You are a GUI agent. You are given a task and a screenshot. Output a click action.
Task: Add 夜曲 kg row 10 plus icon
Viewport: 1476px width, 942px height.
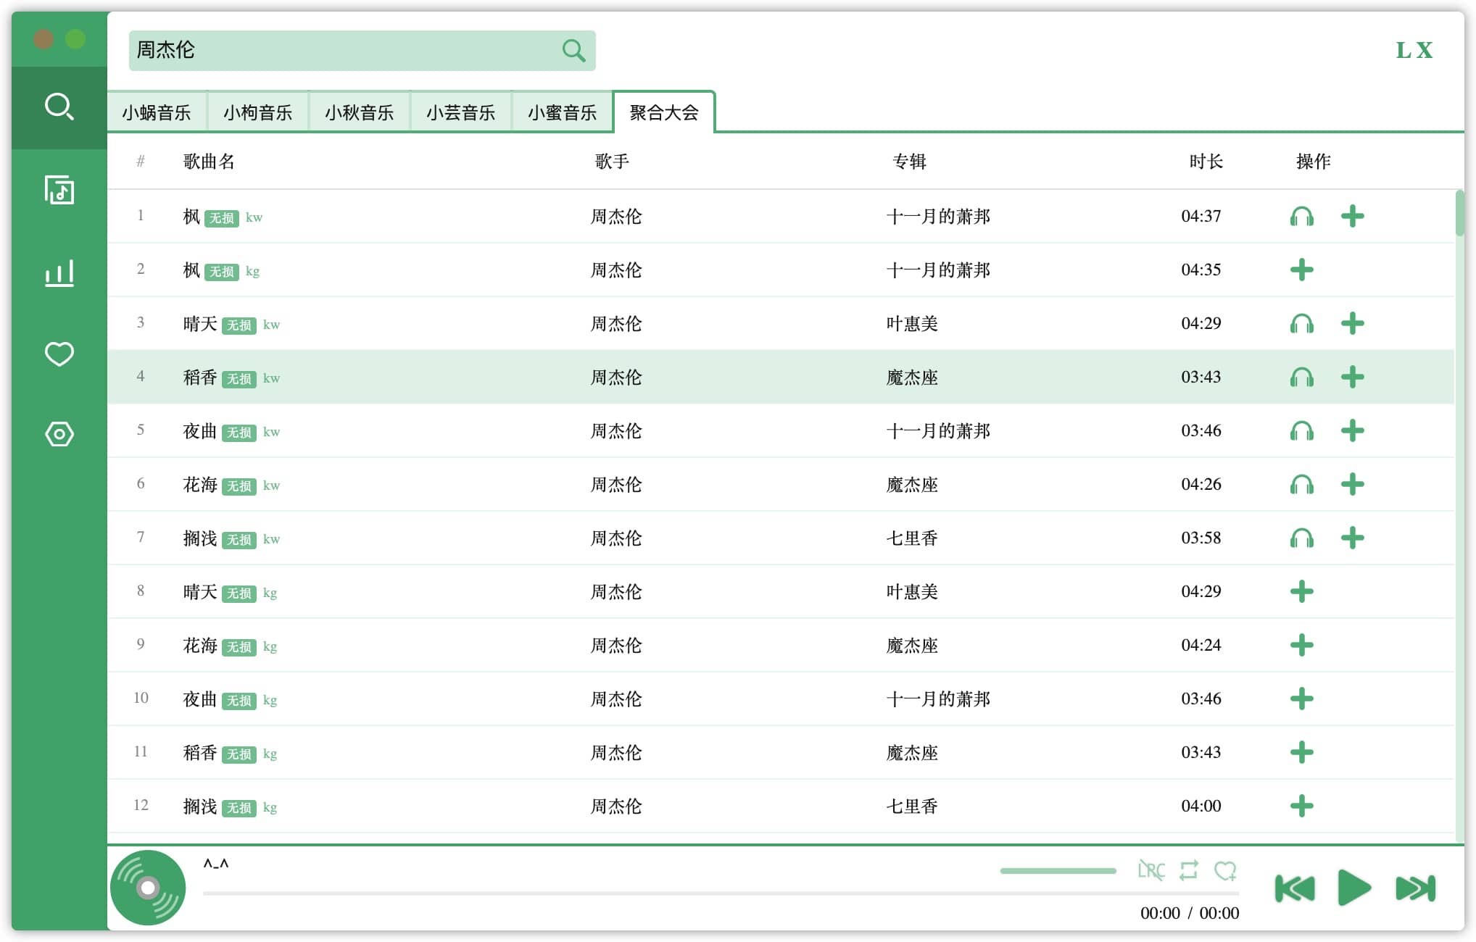[1301, 699]
